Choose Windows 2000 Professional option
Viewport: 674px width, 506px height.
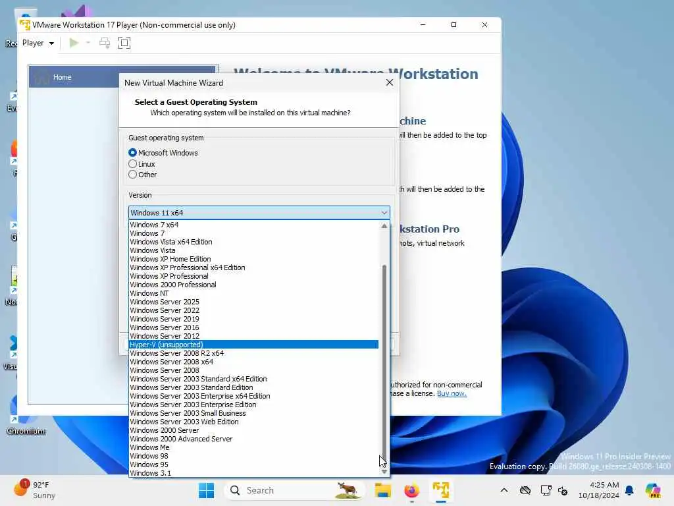(253, 285)
